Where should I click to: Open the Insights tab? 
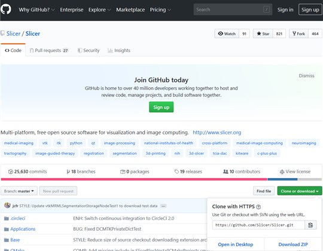pyautogui.click(x=119, y=50)
